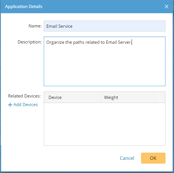Confirm with the OK button

coord(153,158)
